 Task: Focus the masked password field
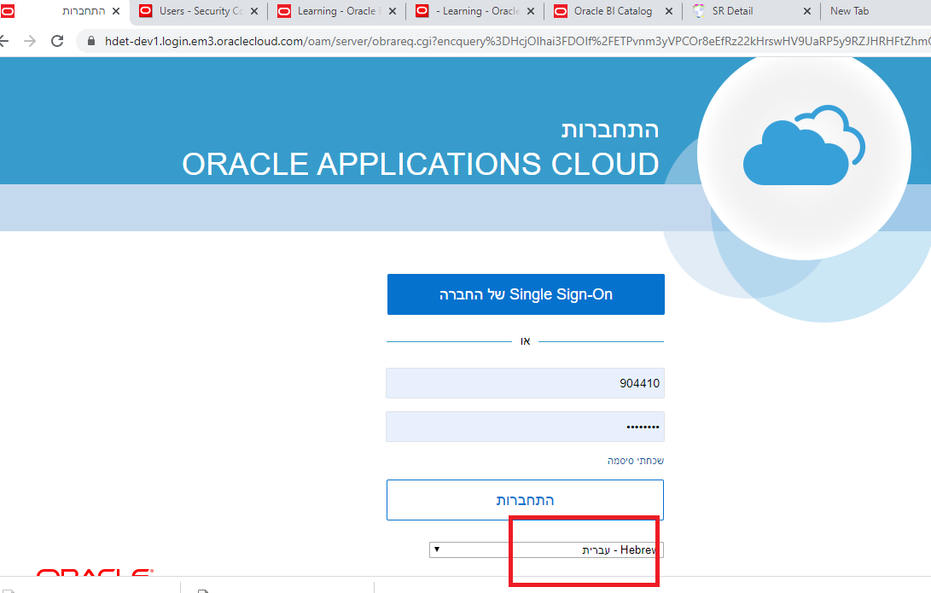pyautogui.click(x=525, y=427)
